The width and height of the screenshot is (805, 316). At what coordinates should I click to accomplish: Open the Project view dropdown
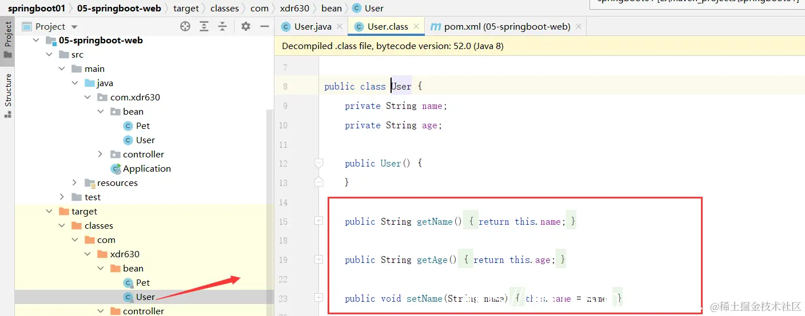point(74,27)
